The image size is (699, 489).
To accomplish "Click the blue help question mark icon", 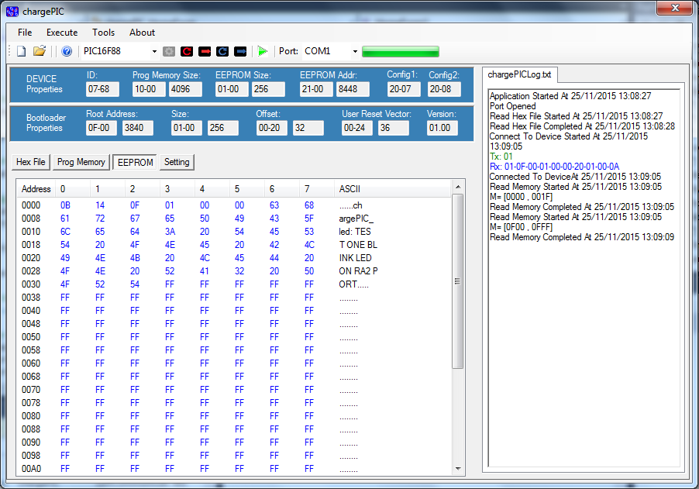I will 67,51.
